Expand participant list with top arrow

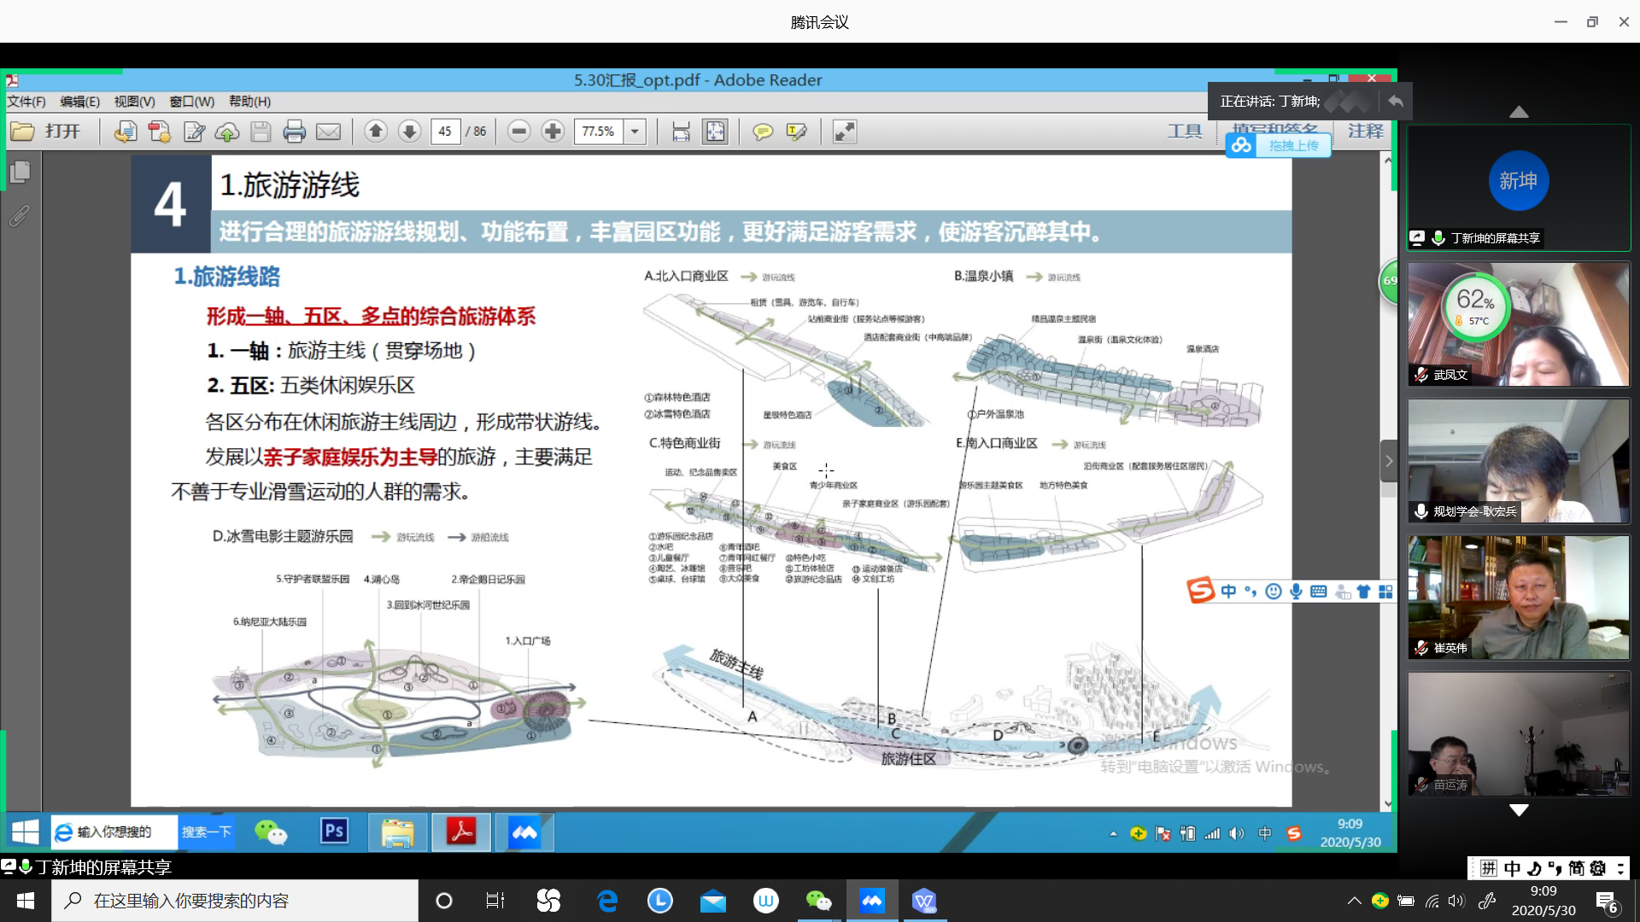click(1518, 112)
